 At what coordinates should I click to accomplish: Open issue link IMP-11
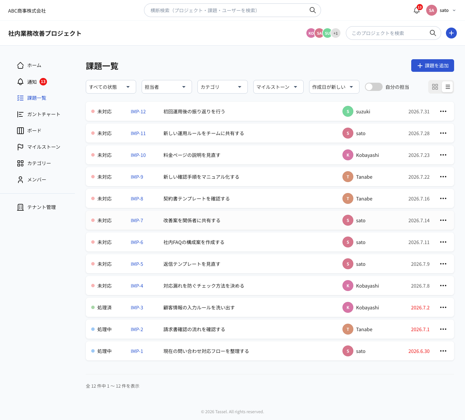coord(138,133)
